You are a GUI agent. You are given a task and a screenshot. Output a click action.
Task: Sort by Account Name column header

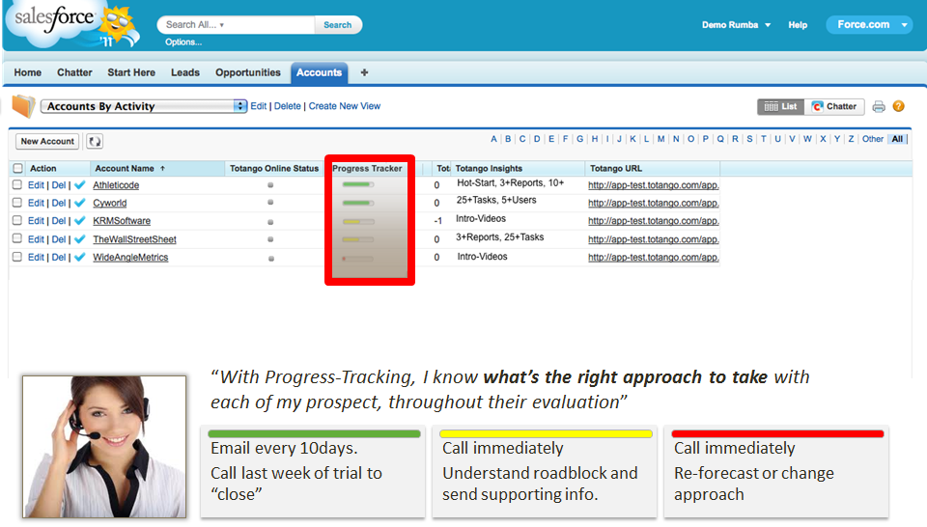(x=129, y=168)
